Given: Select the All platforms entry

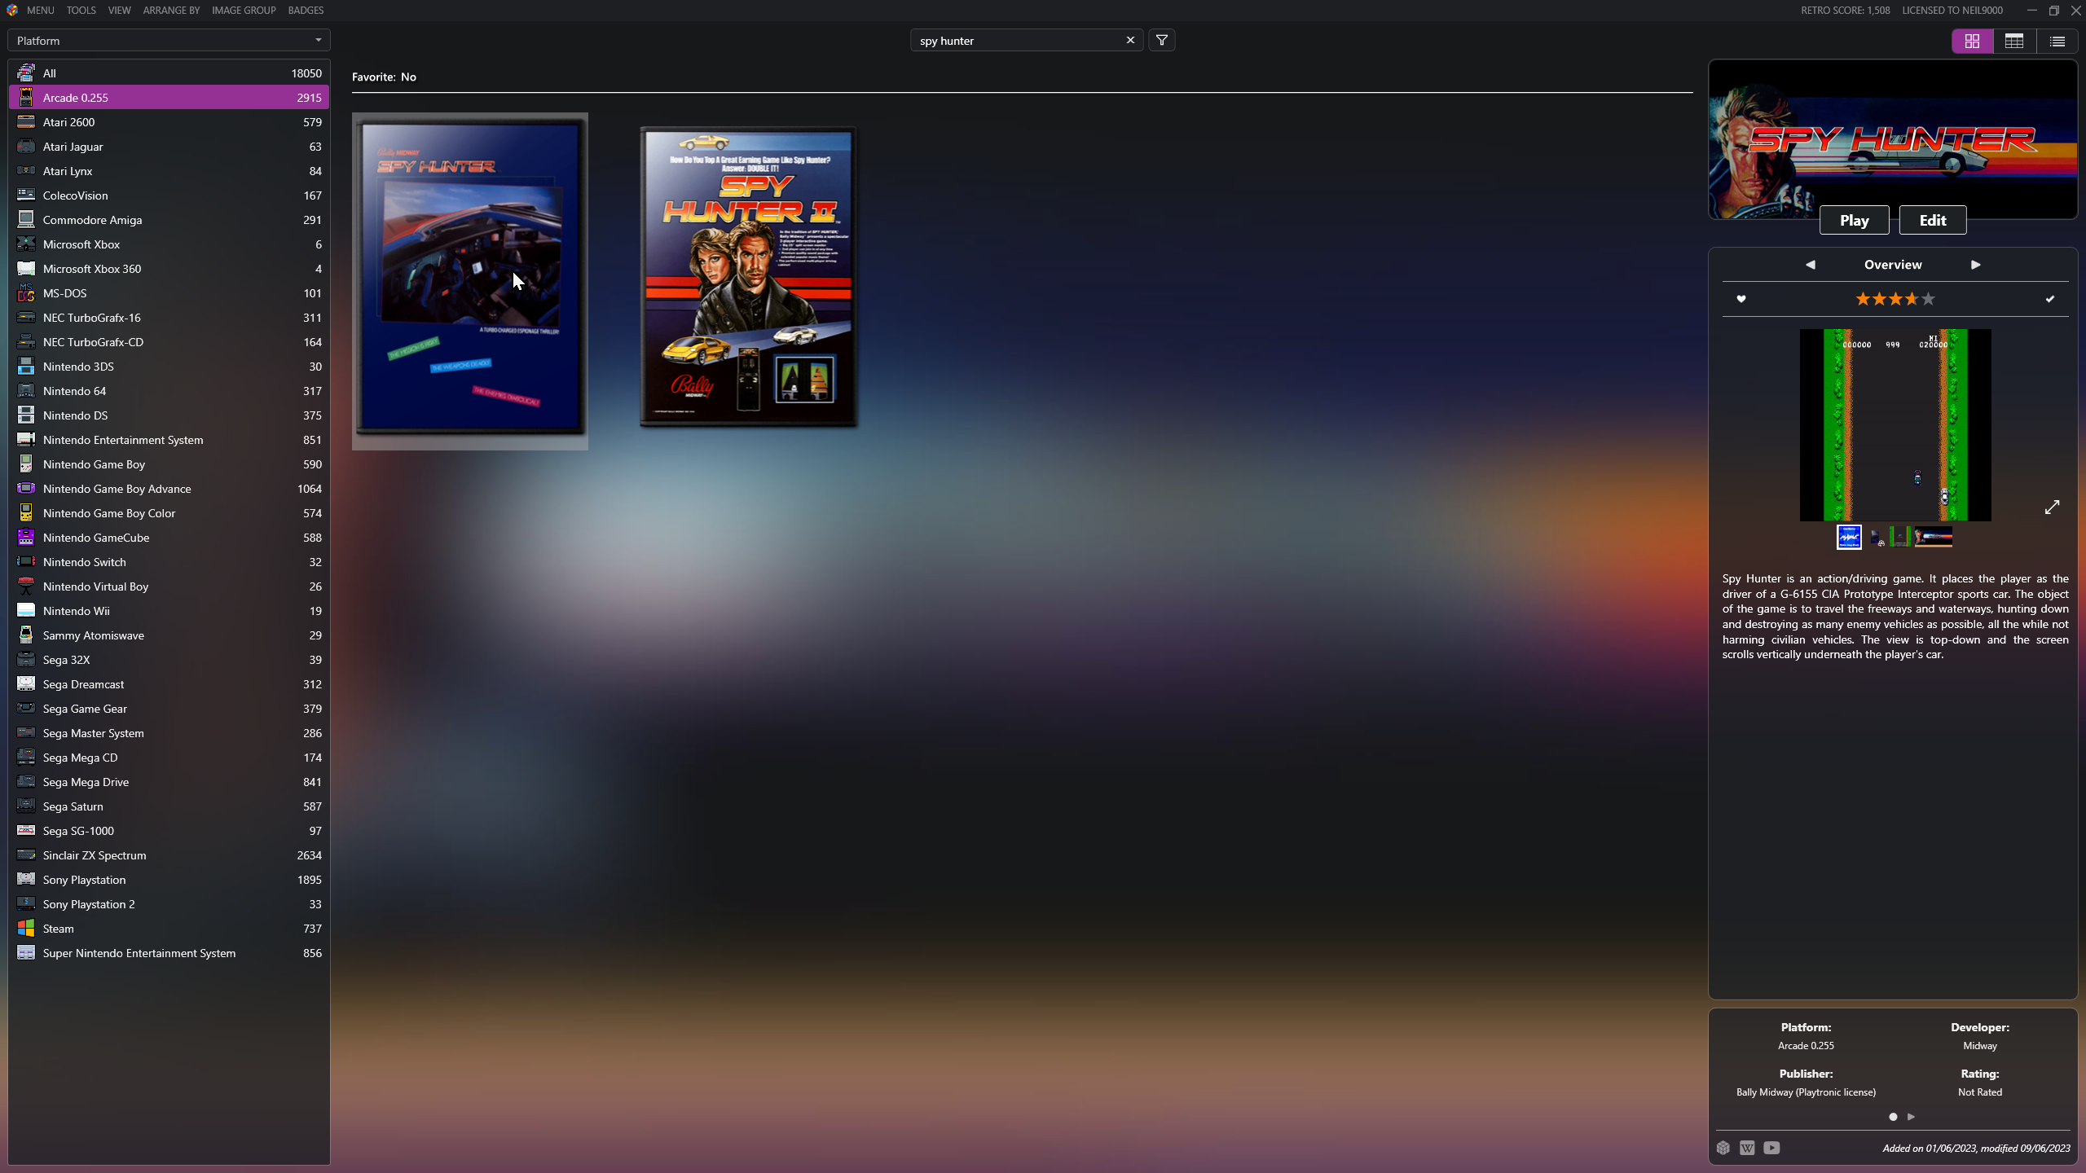Looking at the screenshot, I should (169, 73).
